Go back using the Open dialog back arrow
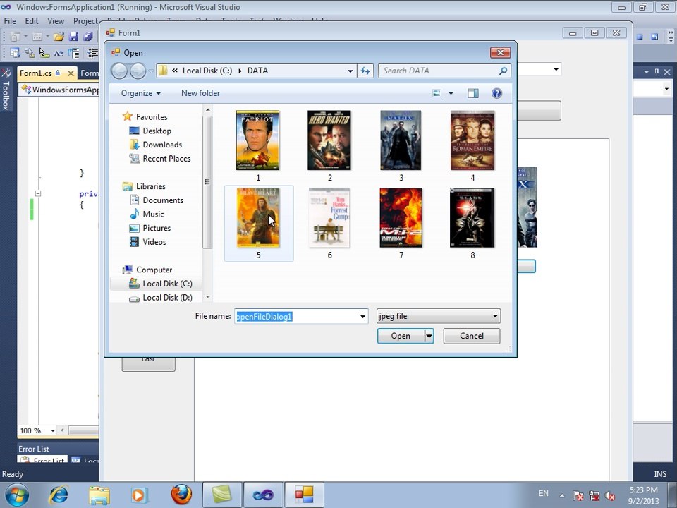This screenshot has height=508, width=677. point(119,71)
